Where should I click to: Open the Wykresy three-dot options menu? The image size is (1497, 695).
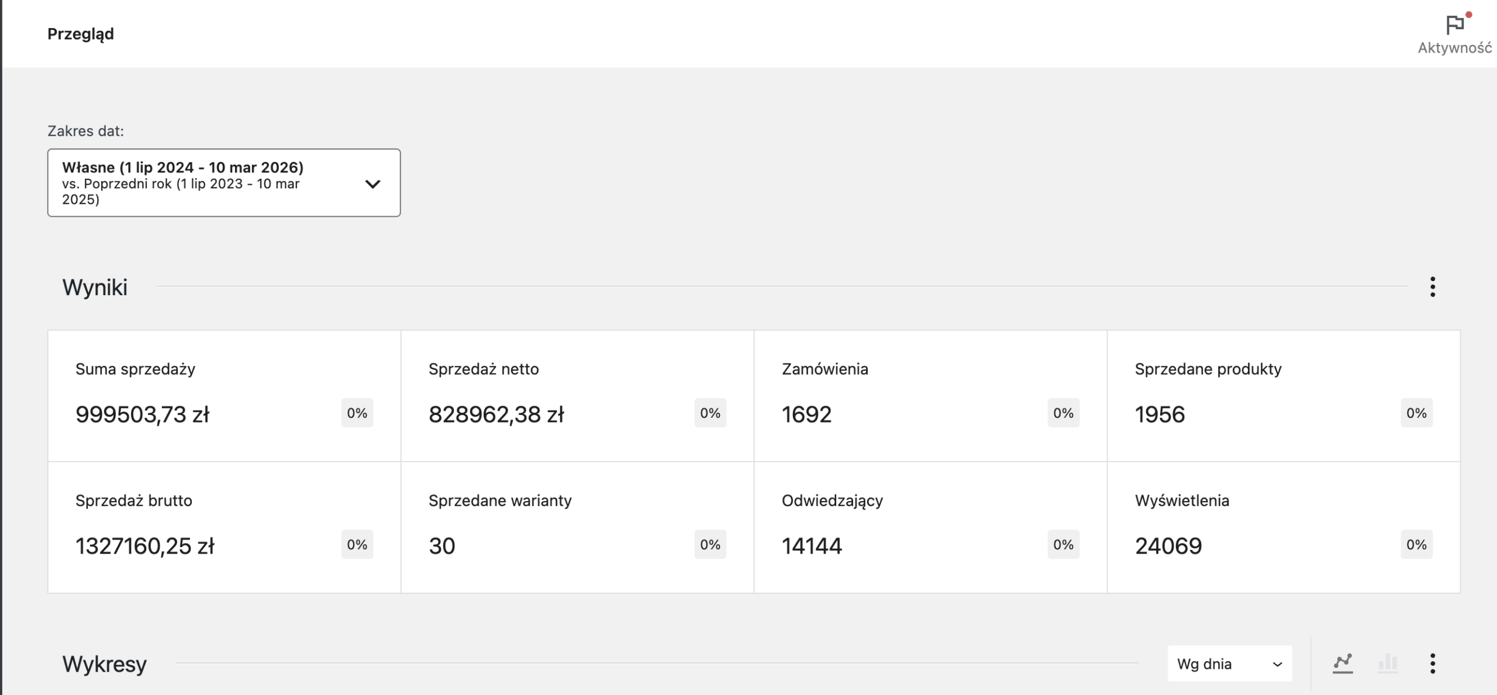(1432, 663)
